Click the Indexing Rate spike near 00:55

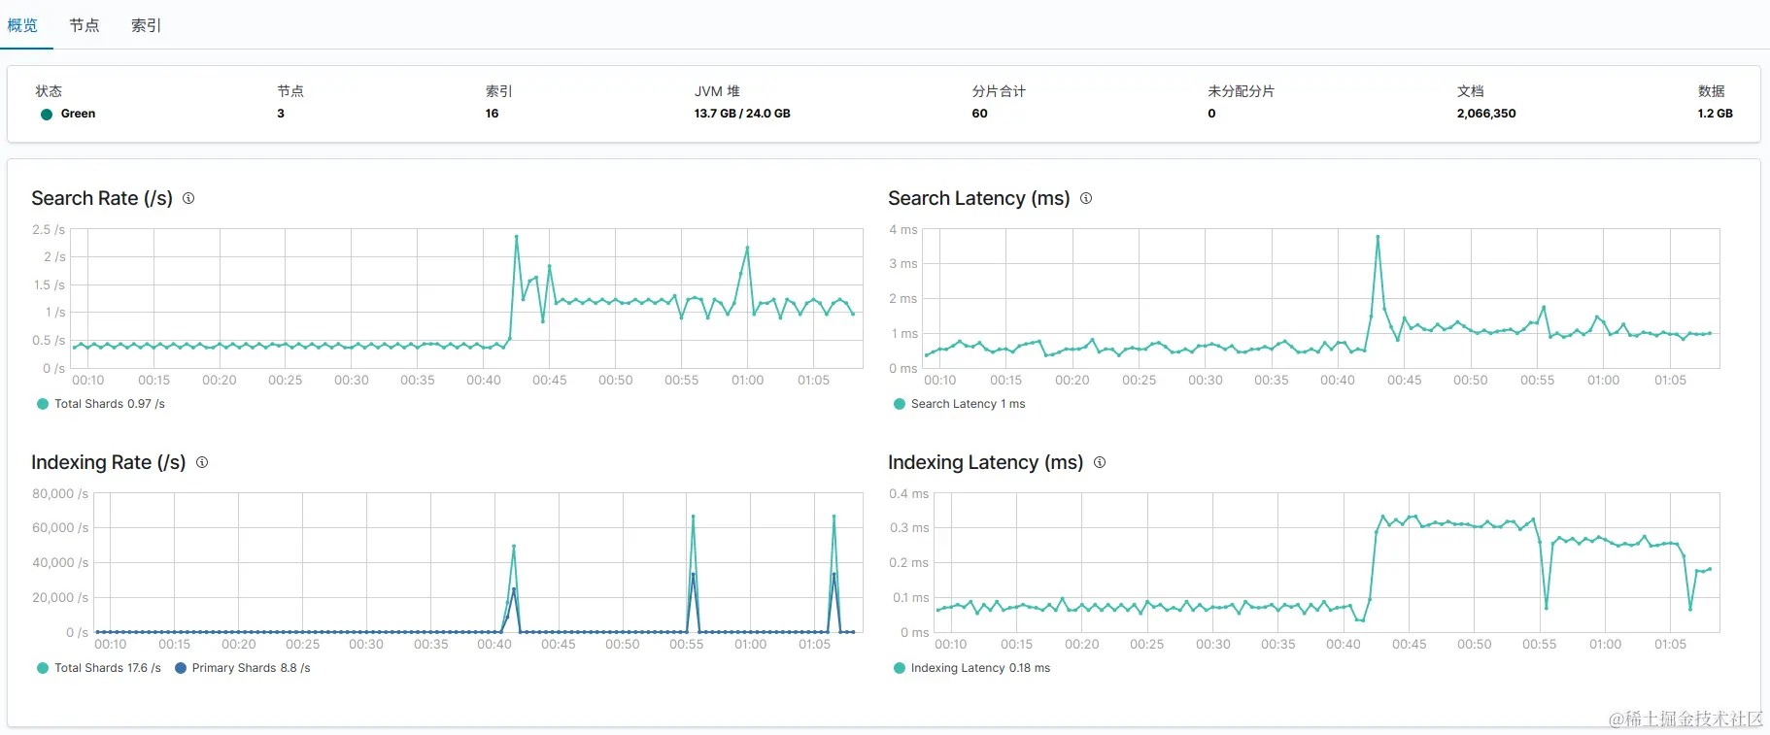click(x=693, y=517)
